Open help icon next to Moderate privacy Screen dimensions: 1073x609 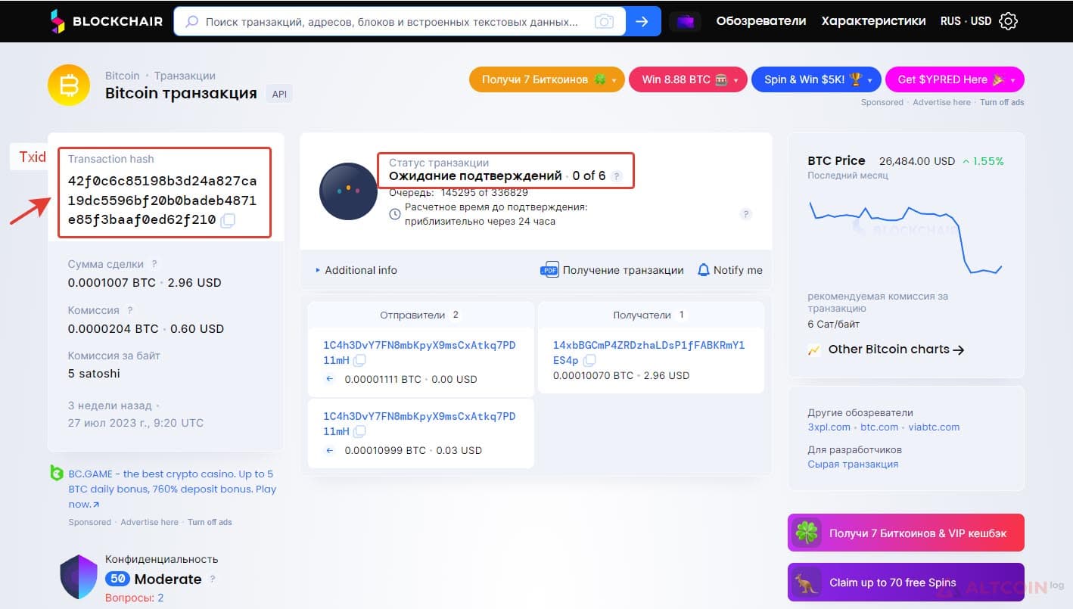[x=213, y=579]
